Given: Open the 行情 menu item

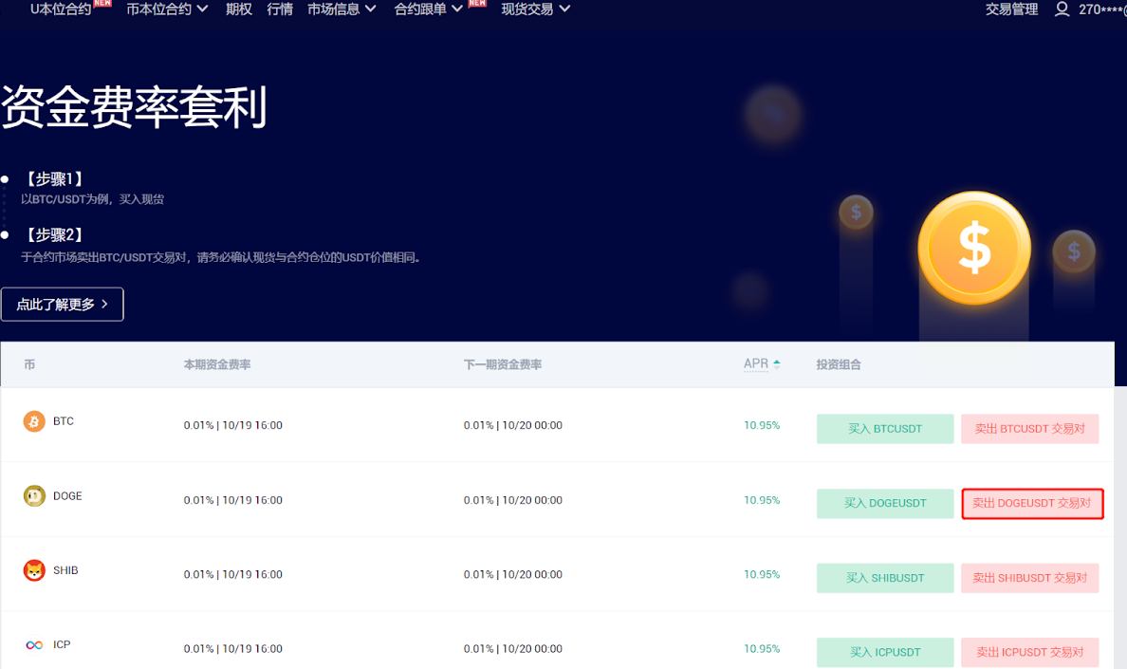Looking at the screenshot, I should coord(280,9).
